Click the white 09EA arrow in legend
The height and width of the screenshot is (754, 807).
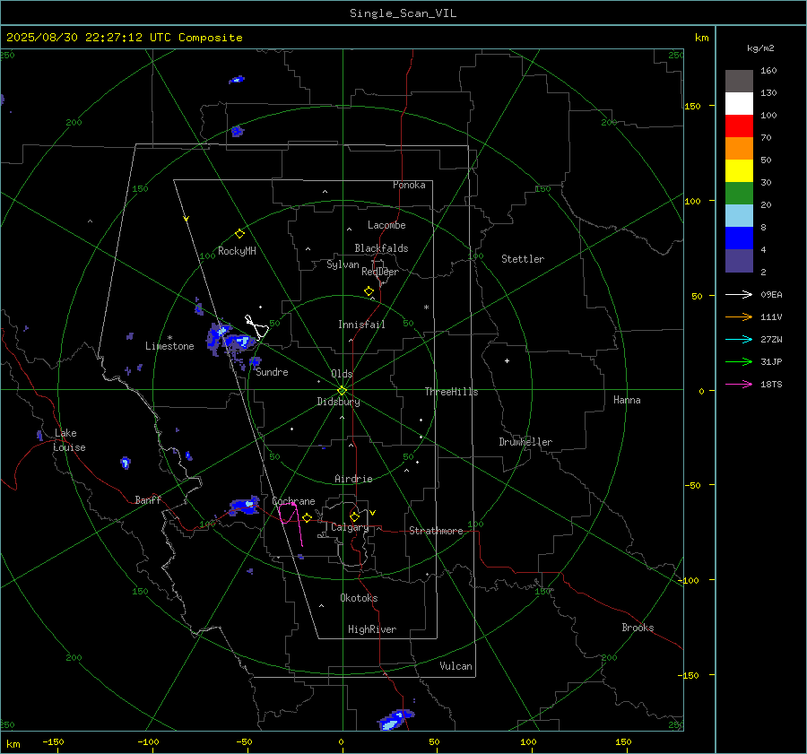(x=739, y=295)
